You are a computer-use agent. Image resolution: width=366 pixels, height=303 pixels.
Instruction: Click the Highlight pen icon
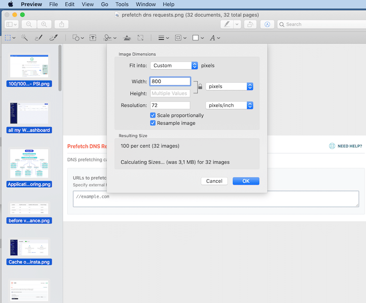(x=227, y=24)
